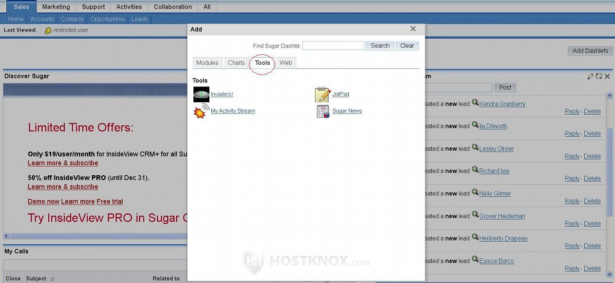Click lead icon next to Kendra Granberry
The width and height of the screenshot is (615, 283).
click(475, 102)
